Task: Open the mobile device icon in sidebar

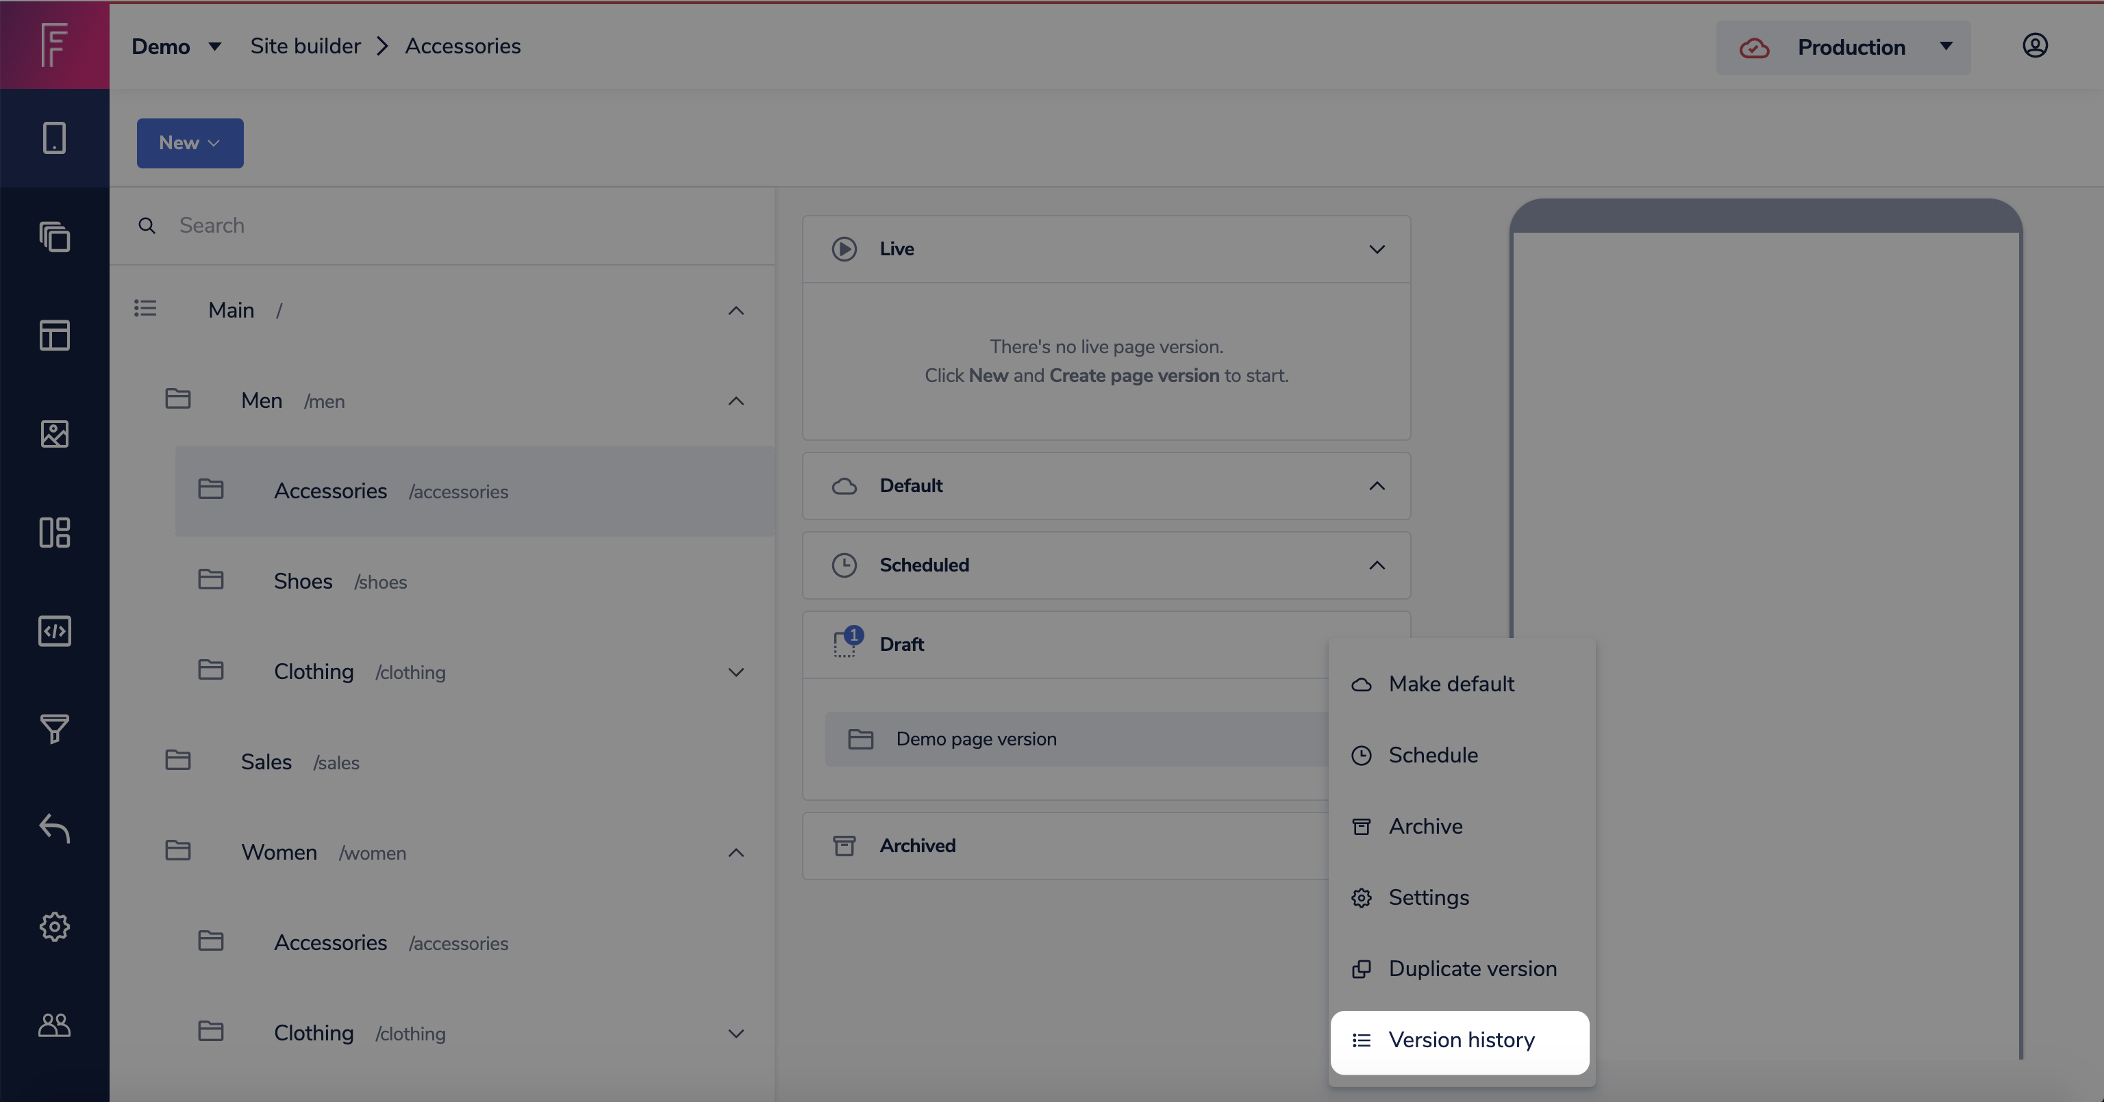Action: (55, 138)
